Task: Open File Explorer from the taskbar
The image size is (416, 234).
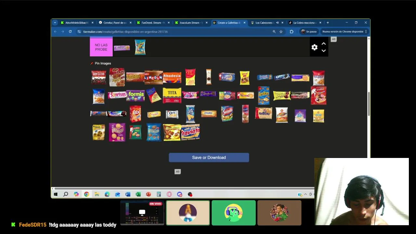Action: (97, 194)
